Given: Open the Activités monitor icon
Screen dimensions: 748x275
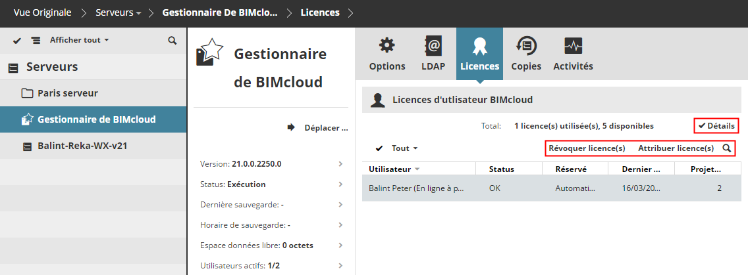Looking at the screenshot, I should coord(573,46).
